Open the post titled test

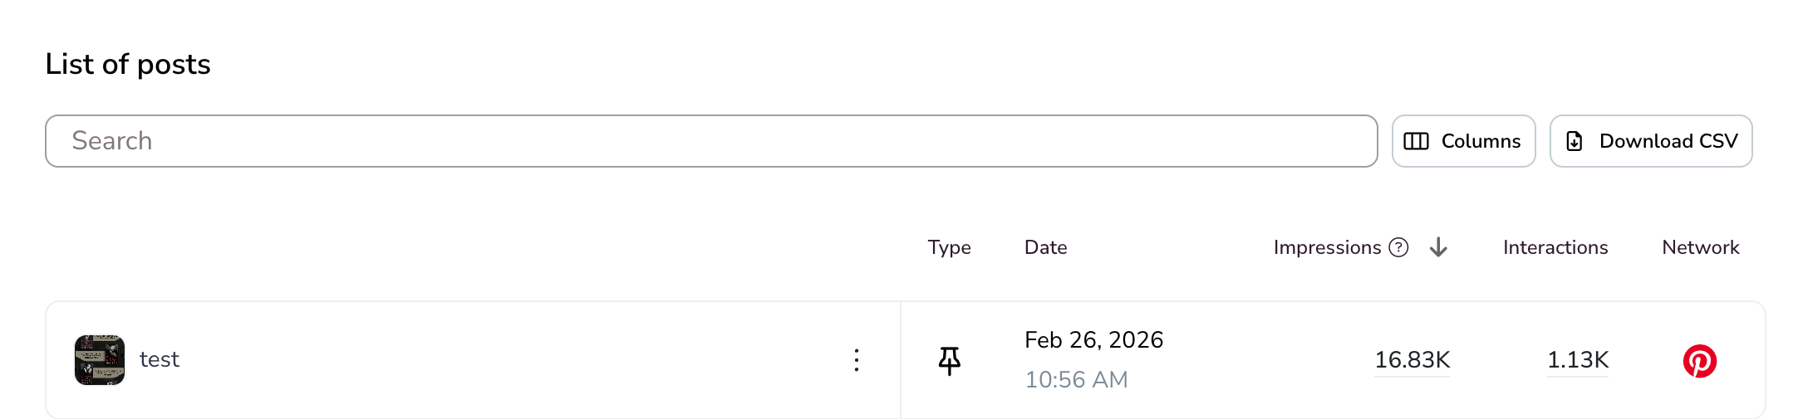pyautogui.click(x=160, y=359)
